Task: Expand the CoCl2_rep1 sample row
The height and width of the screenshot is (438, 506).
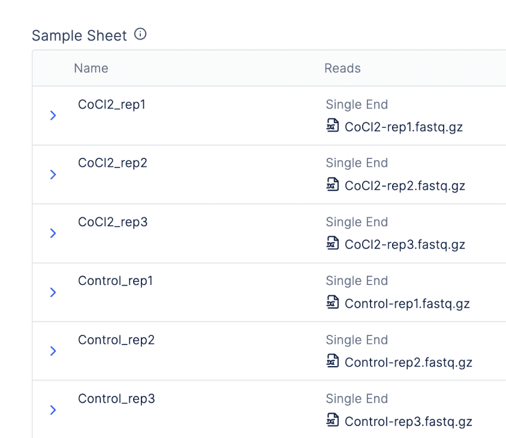Action: coord(53,115)
